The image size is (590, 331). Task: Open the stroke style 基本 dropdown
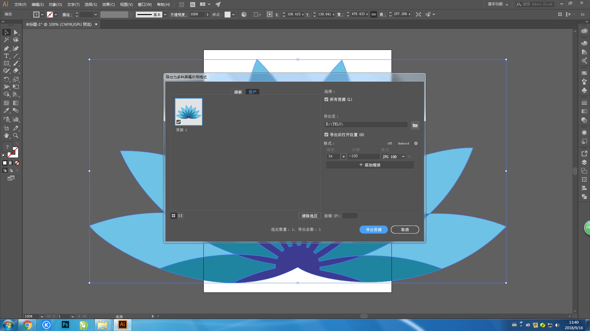[165, 14]
